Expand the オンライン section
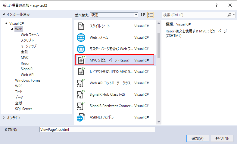This screenshot has height=144, width=237. [4, 118]
